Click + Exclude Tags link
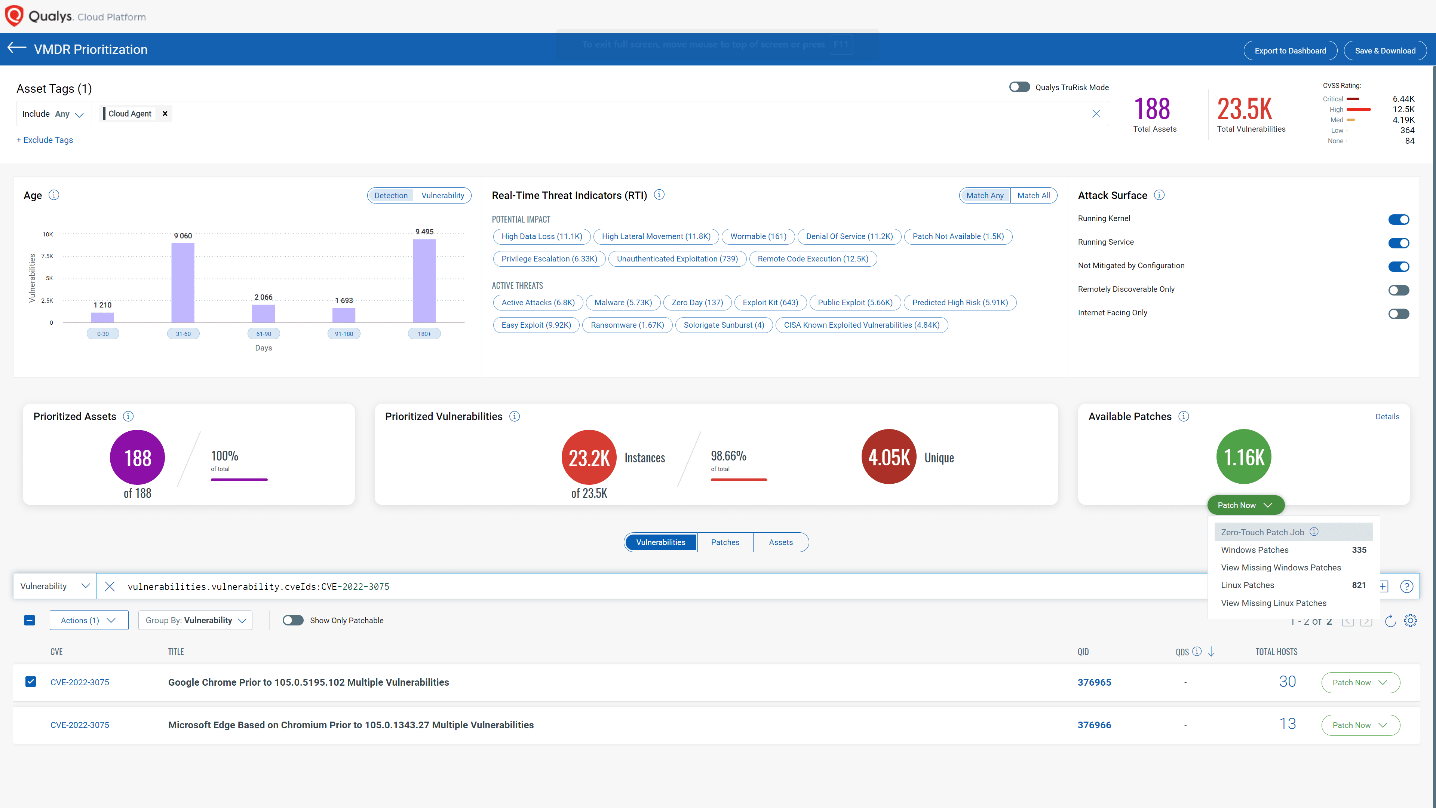Viewport: 1436px width, 808px height. click(45, 140)
